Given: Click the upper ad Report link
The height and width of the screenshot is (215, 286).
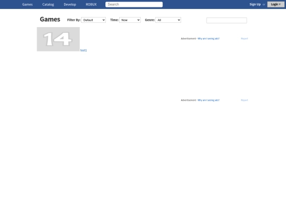Looking at the screenshot, I should click(244, 39).
